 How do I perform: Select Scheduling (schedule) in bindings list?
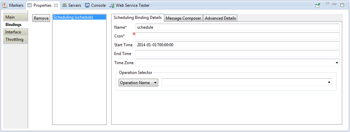(80, 17)
